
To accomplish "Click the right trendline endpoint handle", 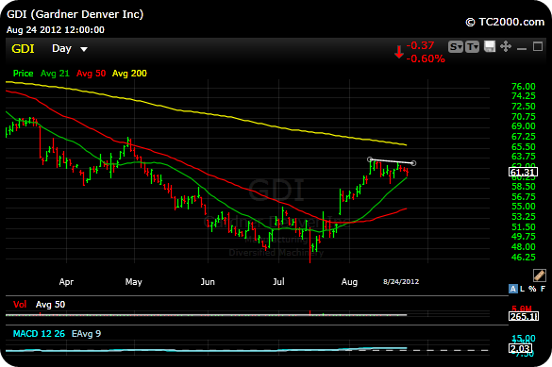I will point(413,163).
